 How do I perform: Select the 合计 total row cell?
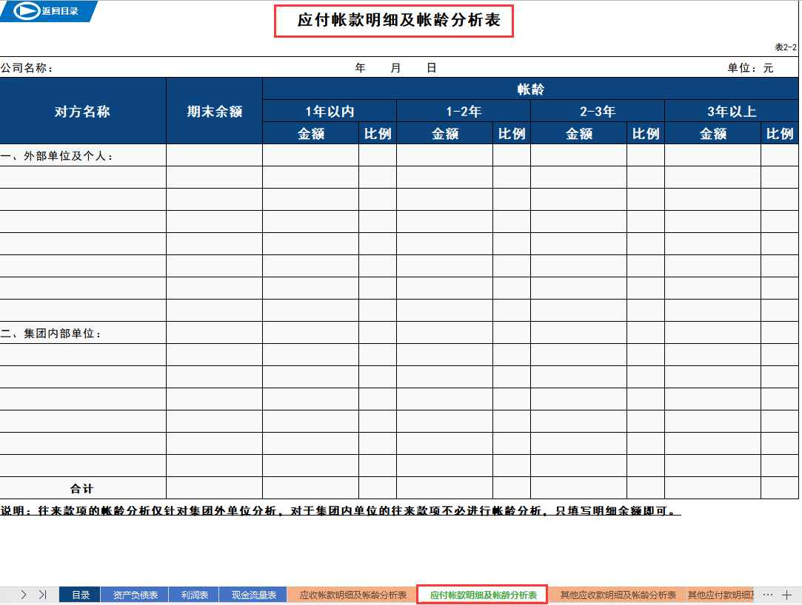pos(83,488)
